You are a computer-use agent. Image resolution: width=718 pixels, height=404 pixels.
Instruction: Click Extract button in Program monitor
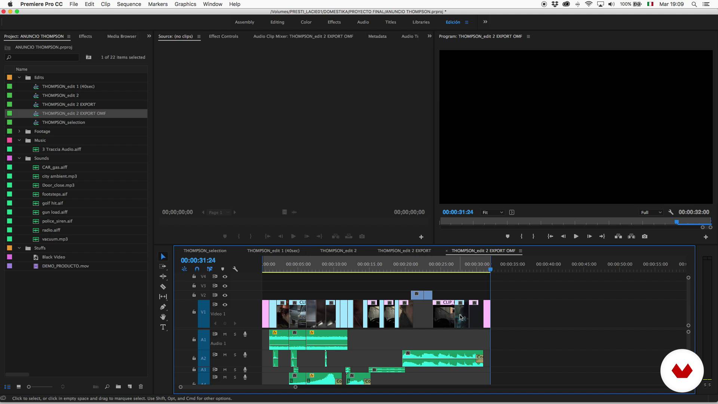click(x=631, y=236)
